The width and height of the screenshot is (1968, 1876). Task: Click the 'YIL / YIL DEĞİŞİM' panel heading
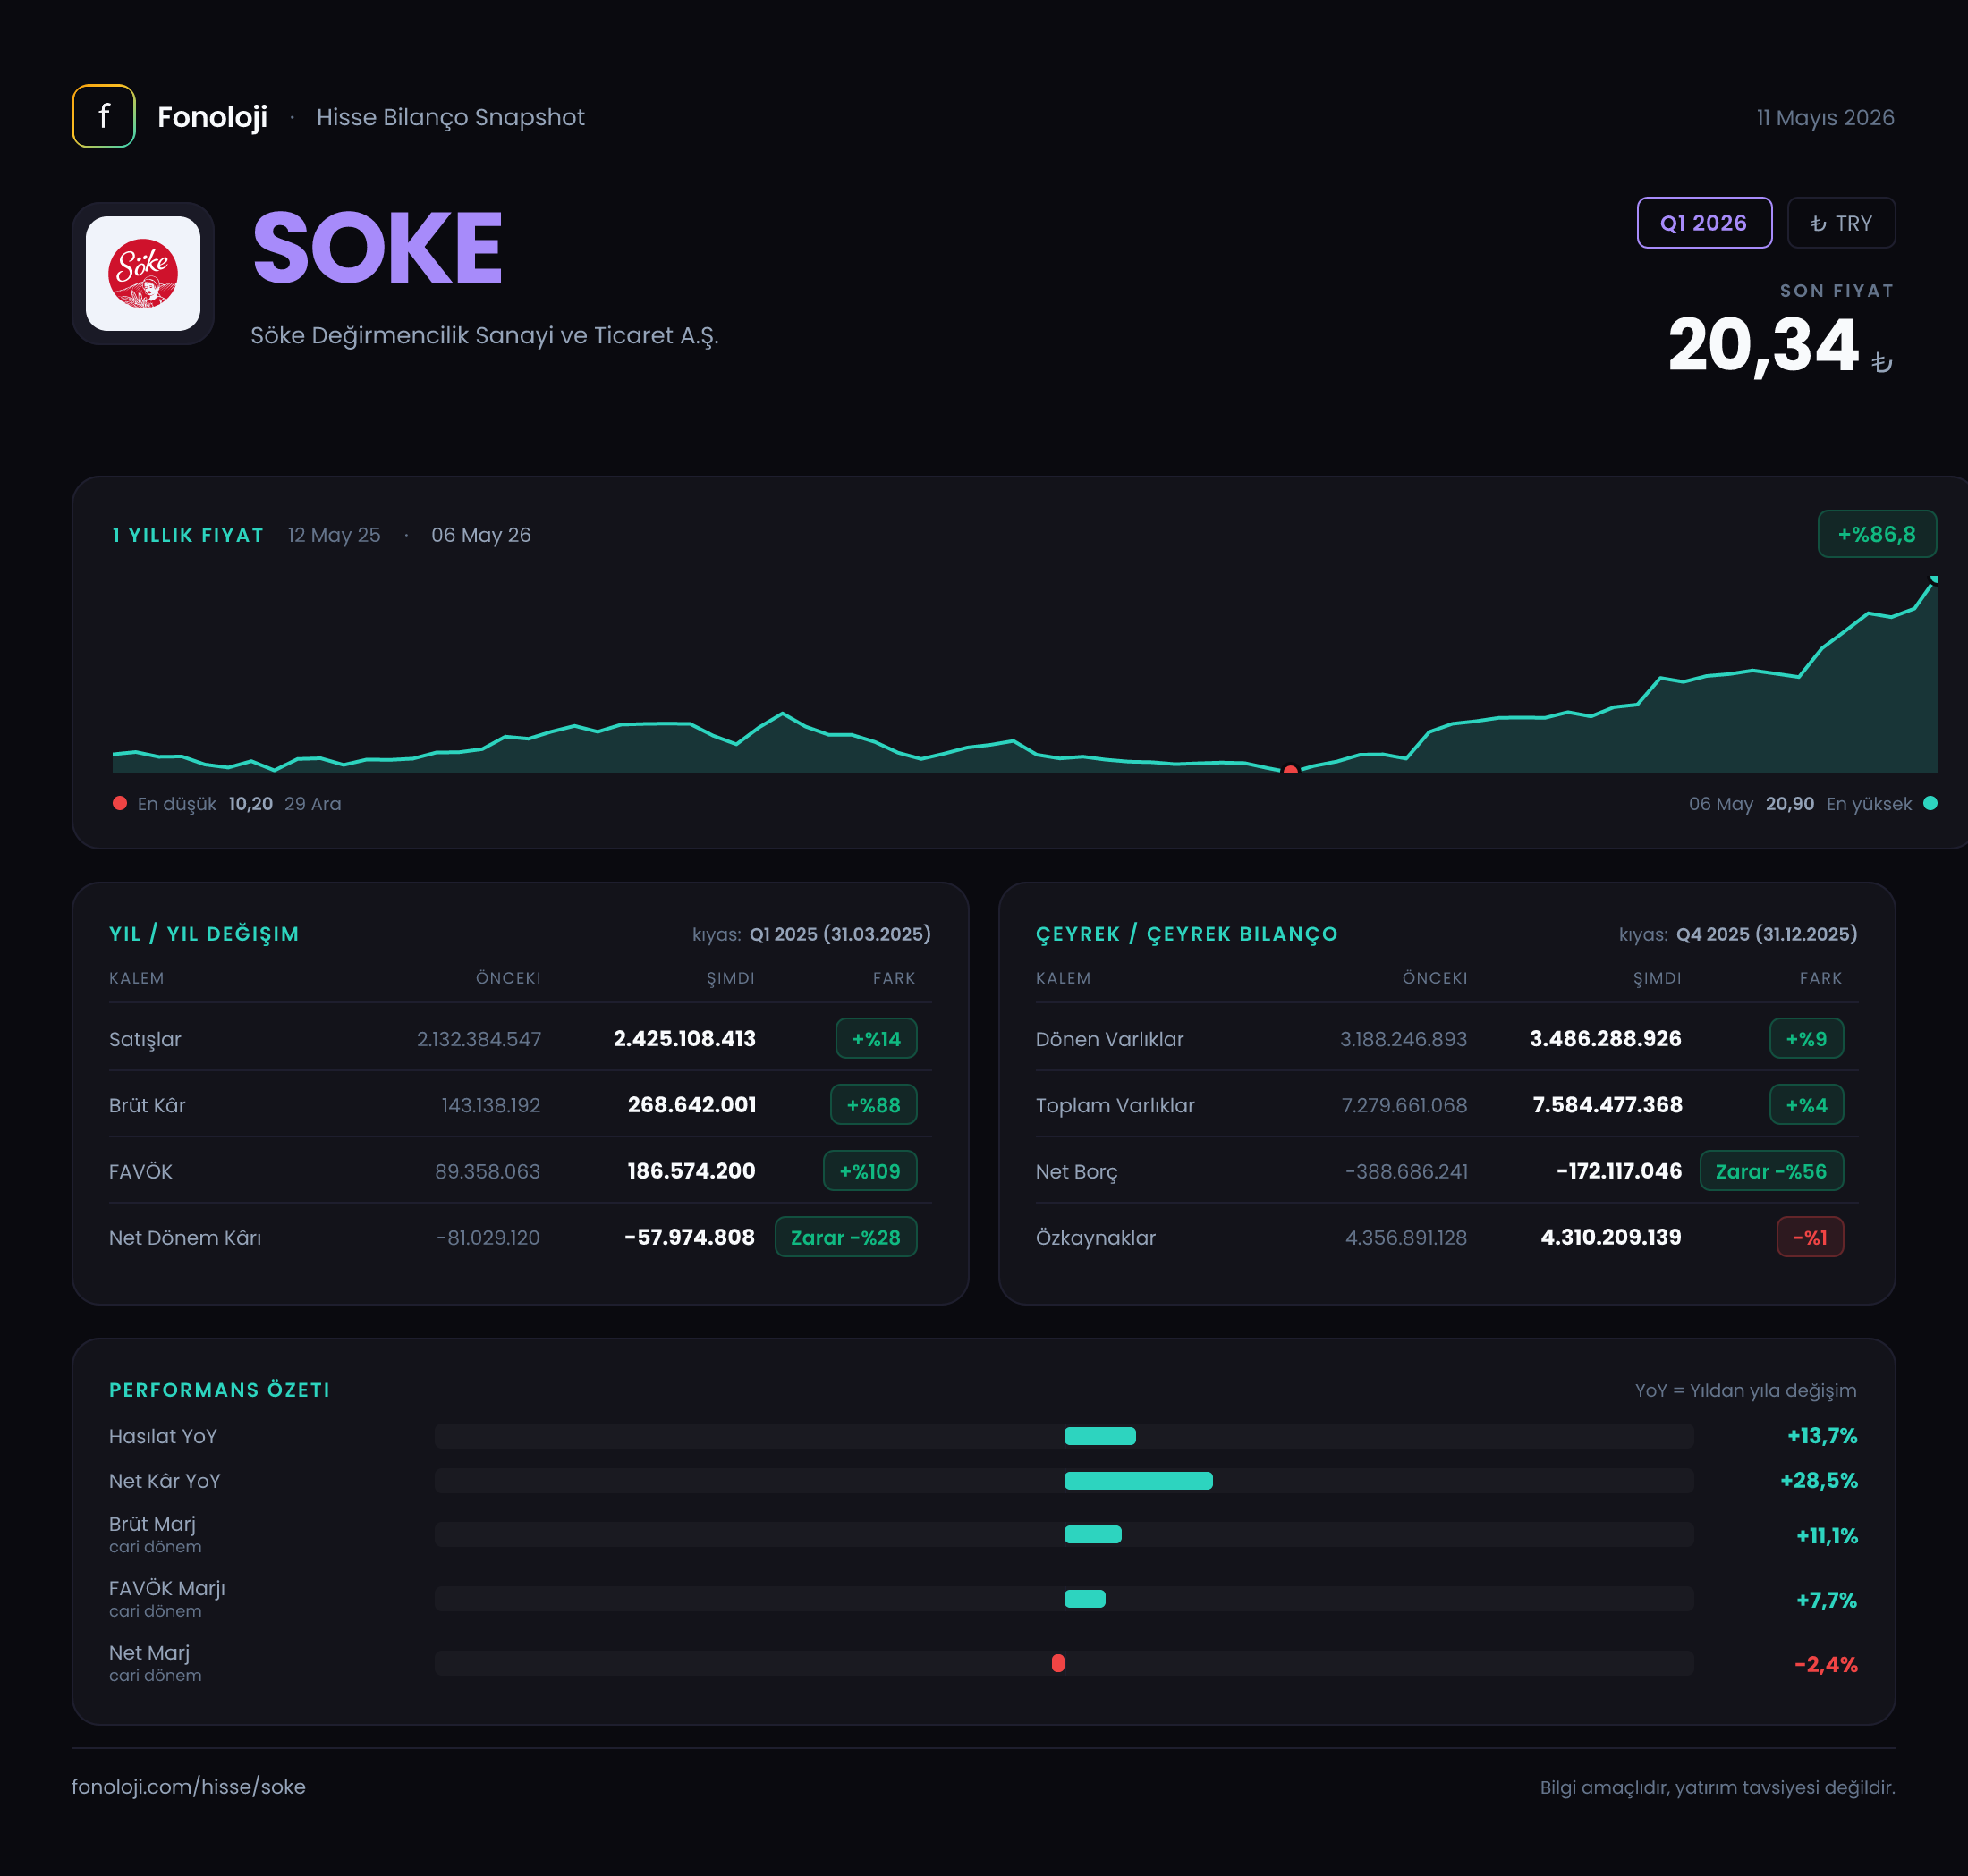(204, 933)
